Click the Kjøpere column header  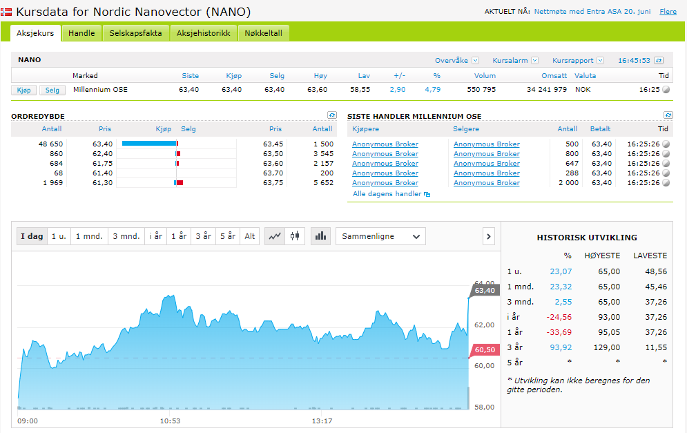365,129
